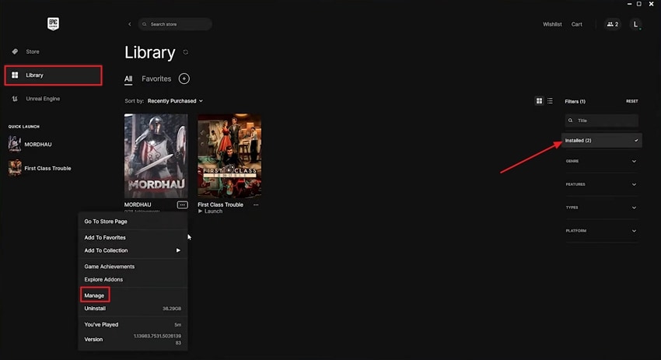Click the Epic Games logo
The height and width of the screenshot is (360, 661).
point(53,23)
